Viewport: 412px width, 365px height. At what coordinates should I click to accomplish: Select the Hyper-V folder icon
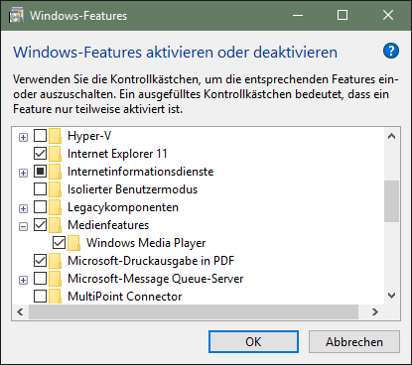tap(55, 136)
